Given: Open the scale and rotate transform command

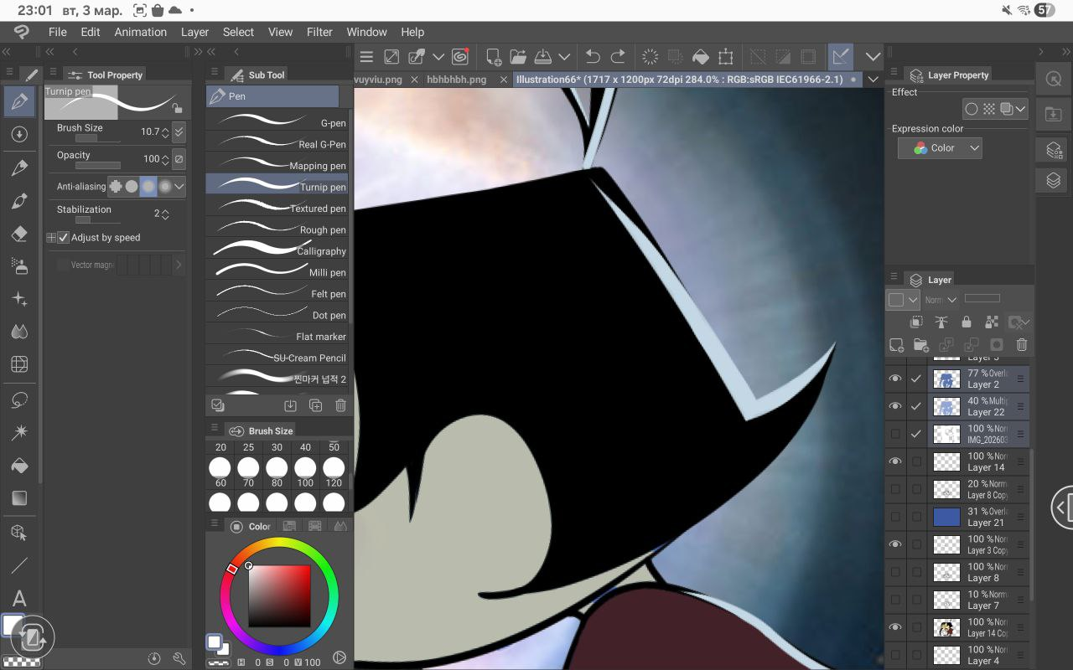Looking at the screenshot, I should (x=726, y=57).
